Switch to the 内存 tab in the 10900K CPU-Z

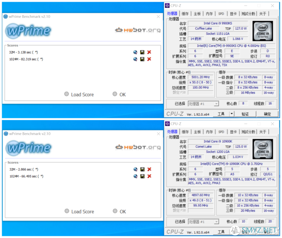point(209,132)
